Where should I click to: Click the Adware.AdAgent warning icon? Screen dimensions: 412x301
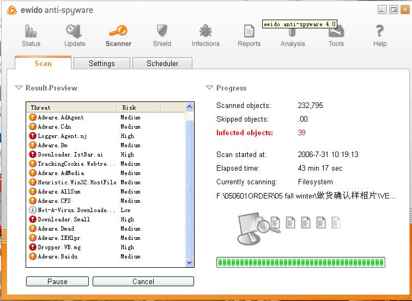(33, 117)
